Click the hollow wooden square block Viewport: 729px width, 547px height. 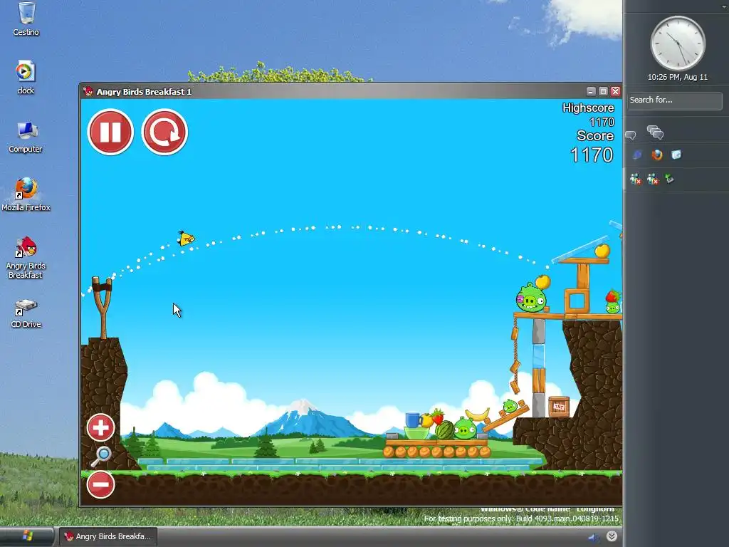click(x=577, y=301)
